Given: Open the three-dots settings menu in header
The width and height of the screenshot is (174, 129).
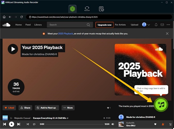Looking at the screenshot, I should 168,25.
